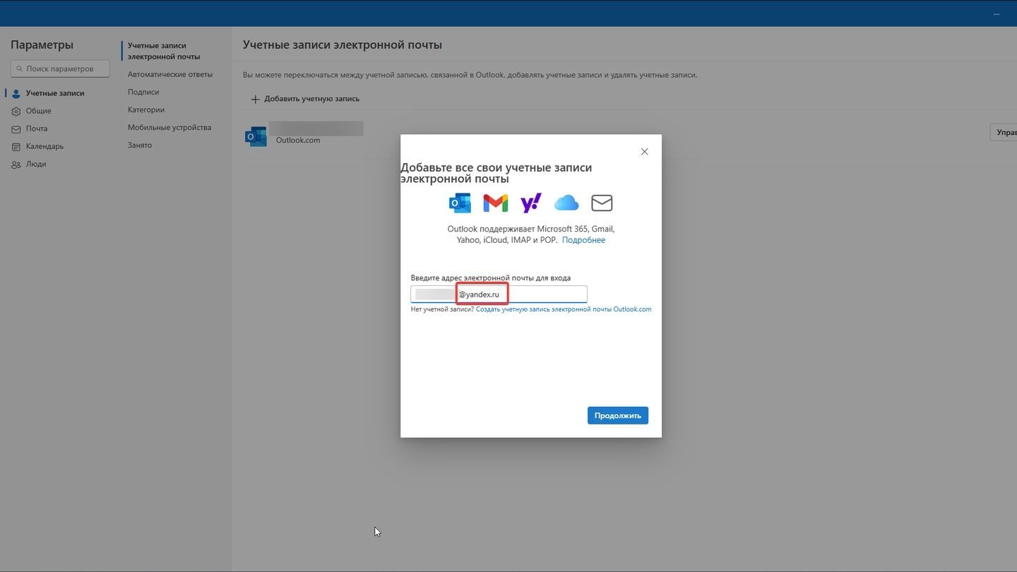Click the Продолжить button
This screenshot has height=572, width=1017.
618,415
